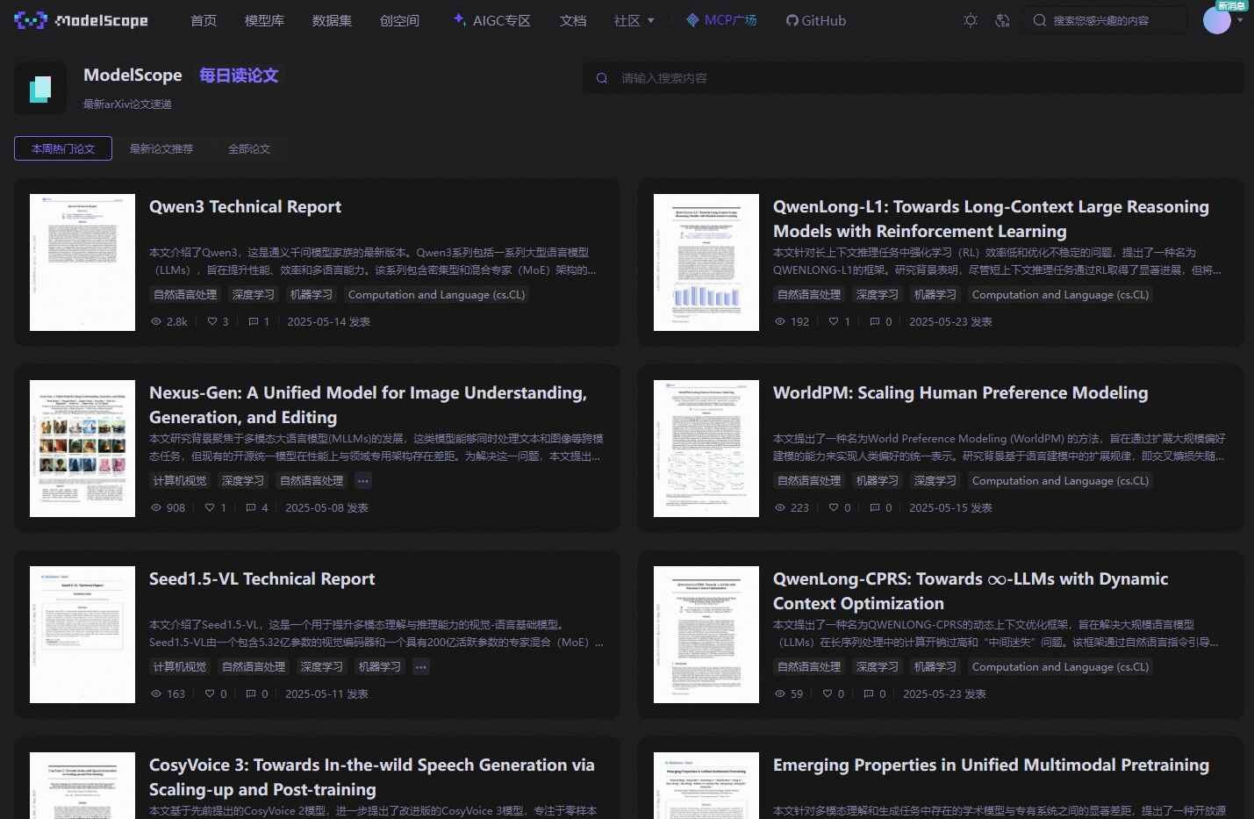Click the 深度学习 tag on WorldPM card
1254x819 pixels.
click(935, 480)
